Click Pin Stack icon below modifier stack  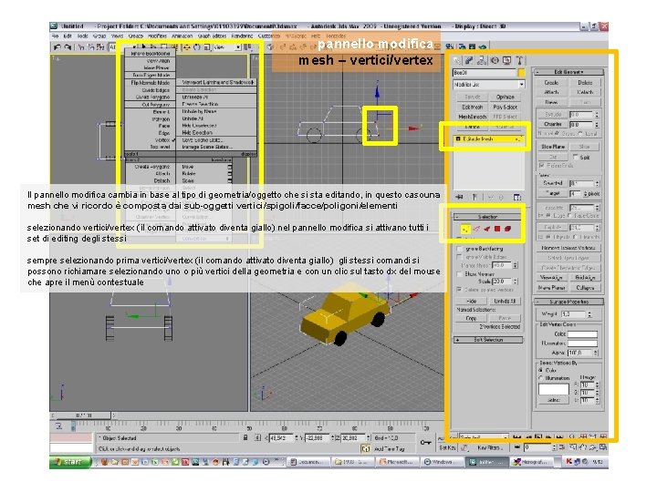pyautogui.click(x=460, y=197)
